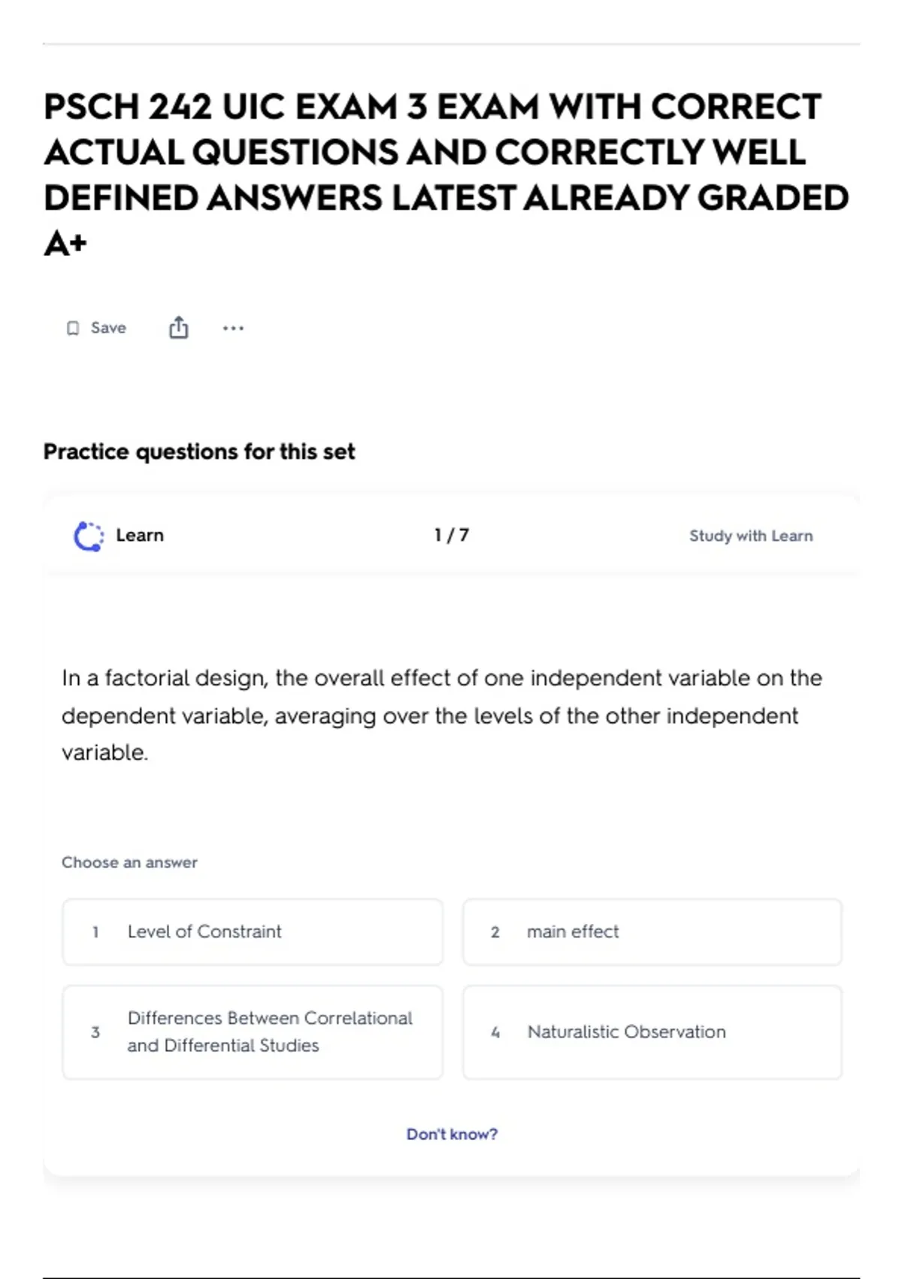Click the Save bookmark icon

click(x=73, y=328)
